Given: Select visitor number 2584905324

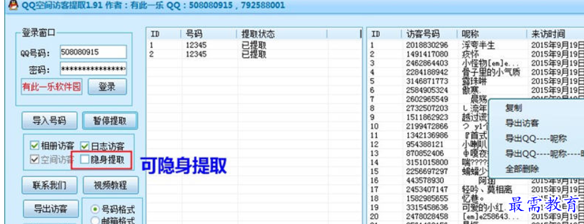Looking at the screenshot, I should click(427, 90).
